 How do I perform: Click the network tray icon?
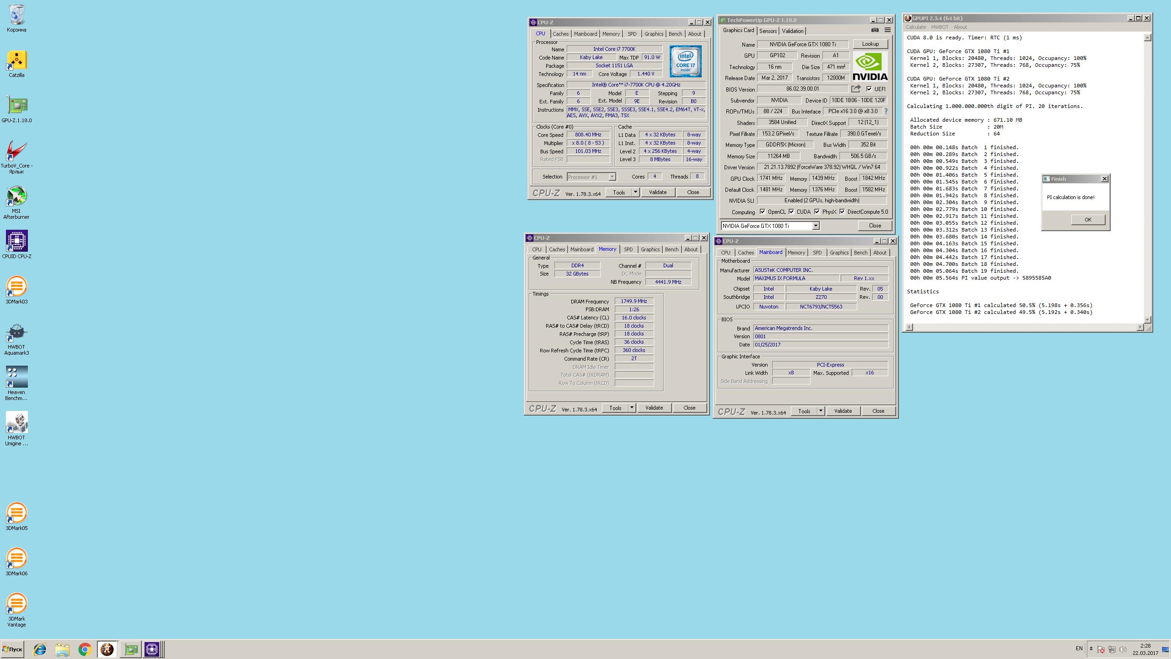[x=1112, y=649]
